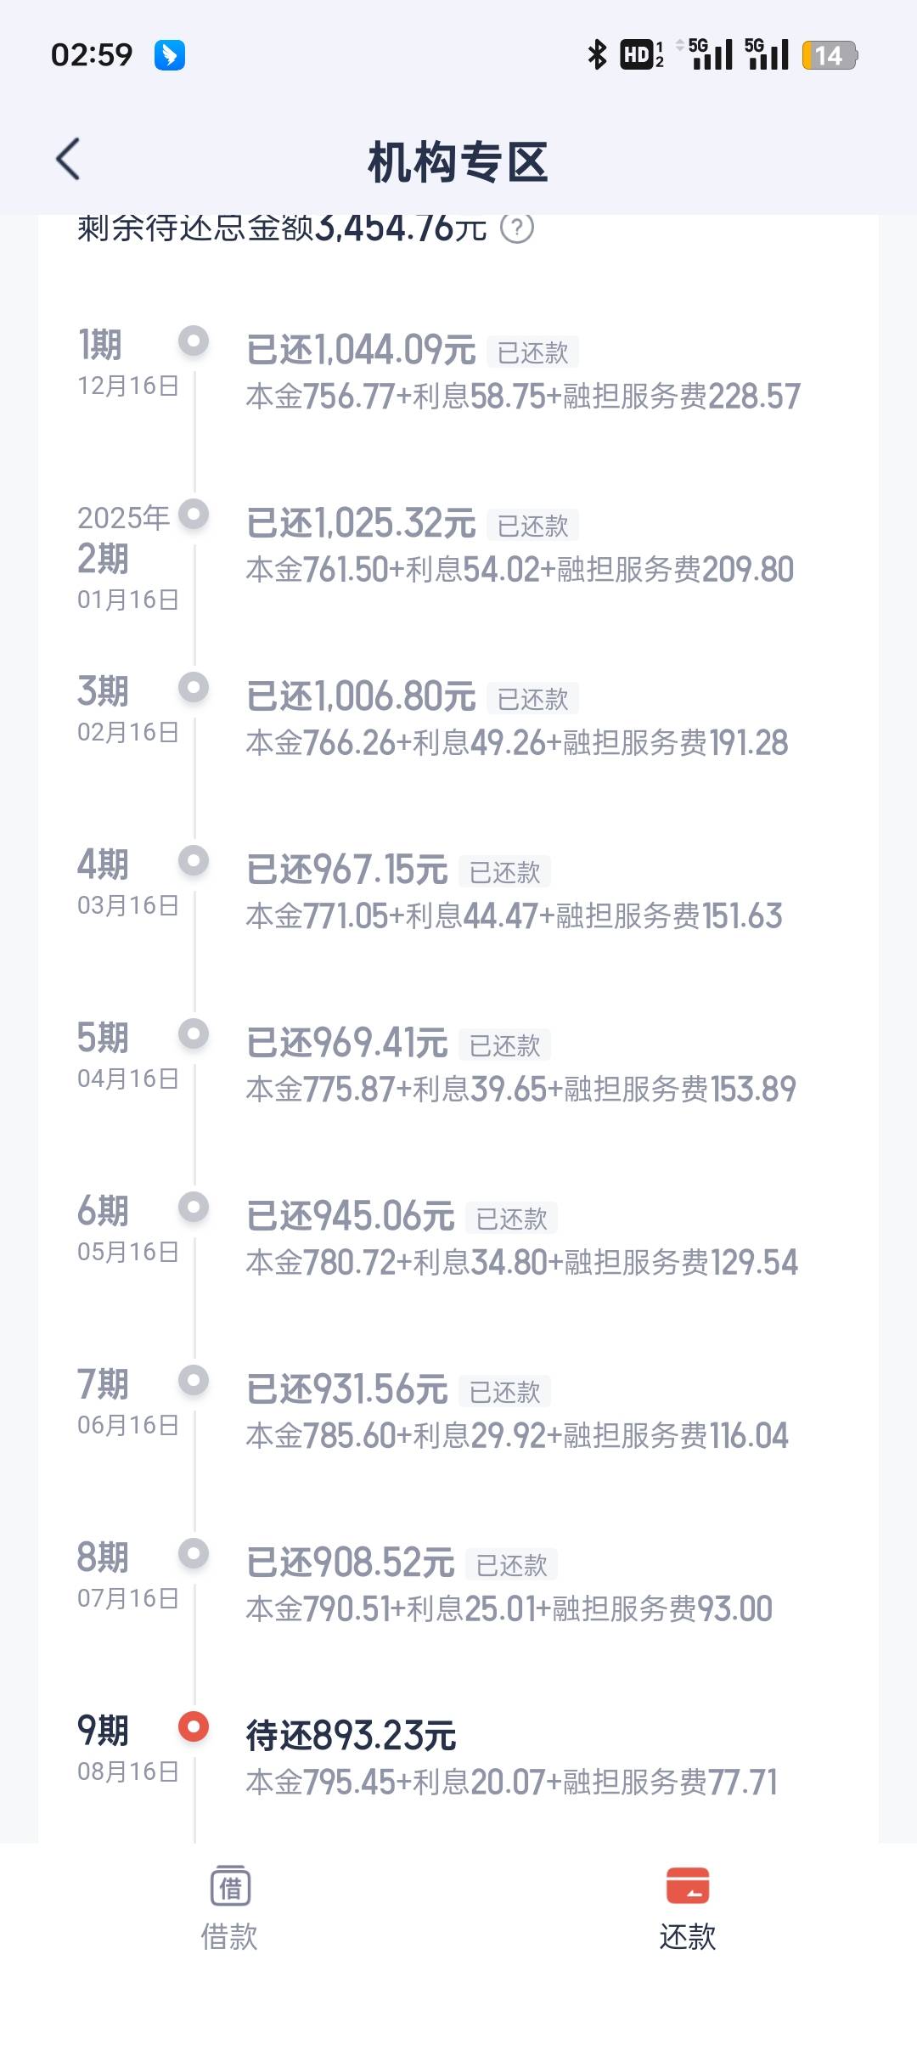Tap the 机构专区 page title
Viewport: 917px width, 2050px height.
458,162
